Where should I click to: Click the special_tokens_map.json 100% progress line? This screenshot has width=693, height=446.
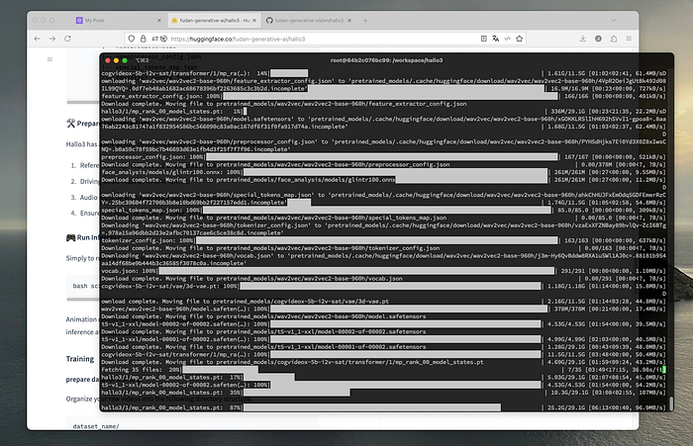pos(383,211)
